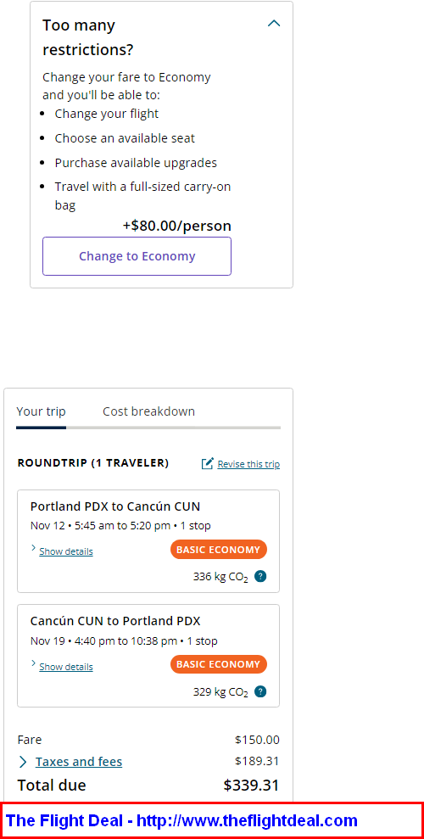
Task: Follow the Revise this trip link
Action: tap(248, 464)
